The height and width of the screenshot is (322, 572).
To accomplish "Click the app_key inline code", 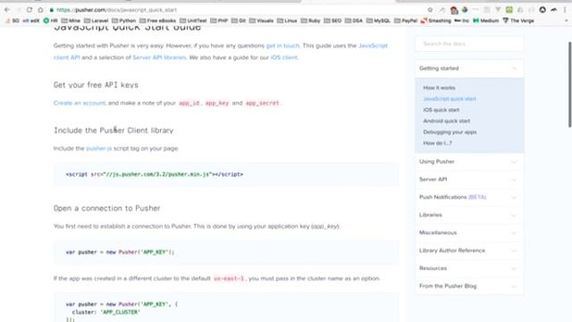I will pyautogui.click(x=217, y=104).
